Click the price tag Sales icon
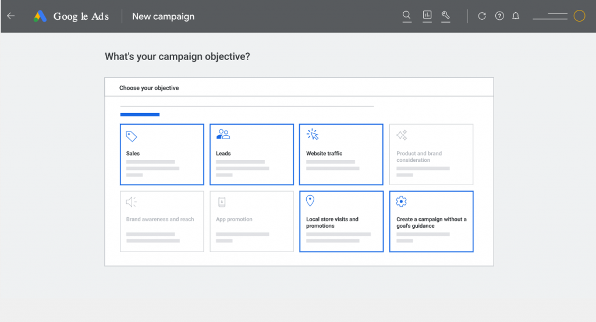Screen dimensions: 596x322 (132, 136)
